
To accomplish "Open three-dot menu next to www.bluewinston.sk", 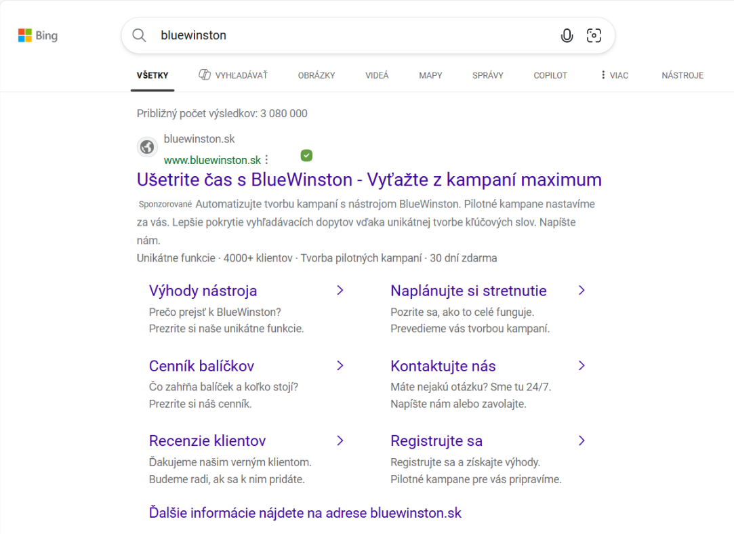I will point(267,160).
